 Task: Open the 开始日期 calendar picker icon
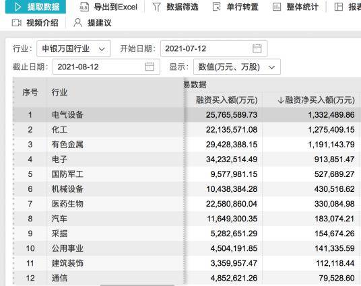tap(257, 48)
